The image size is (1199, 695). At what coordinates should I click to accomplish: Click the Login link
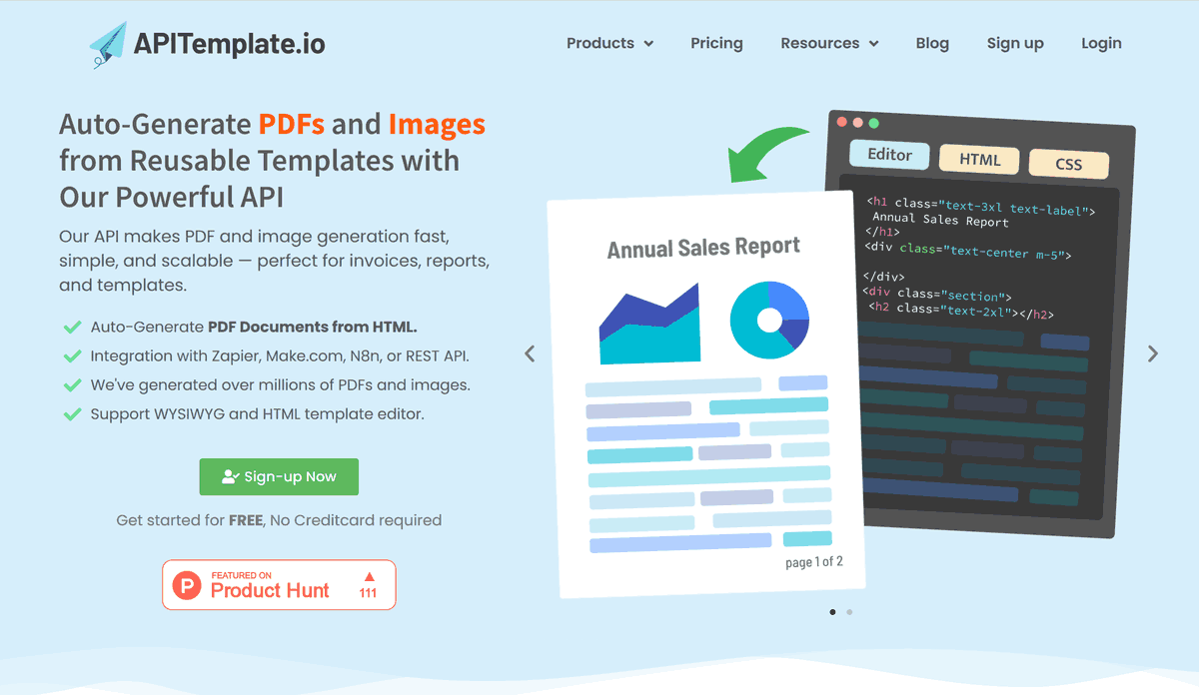1101,44
